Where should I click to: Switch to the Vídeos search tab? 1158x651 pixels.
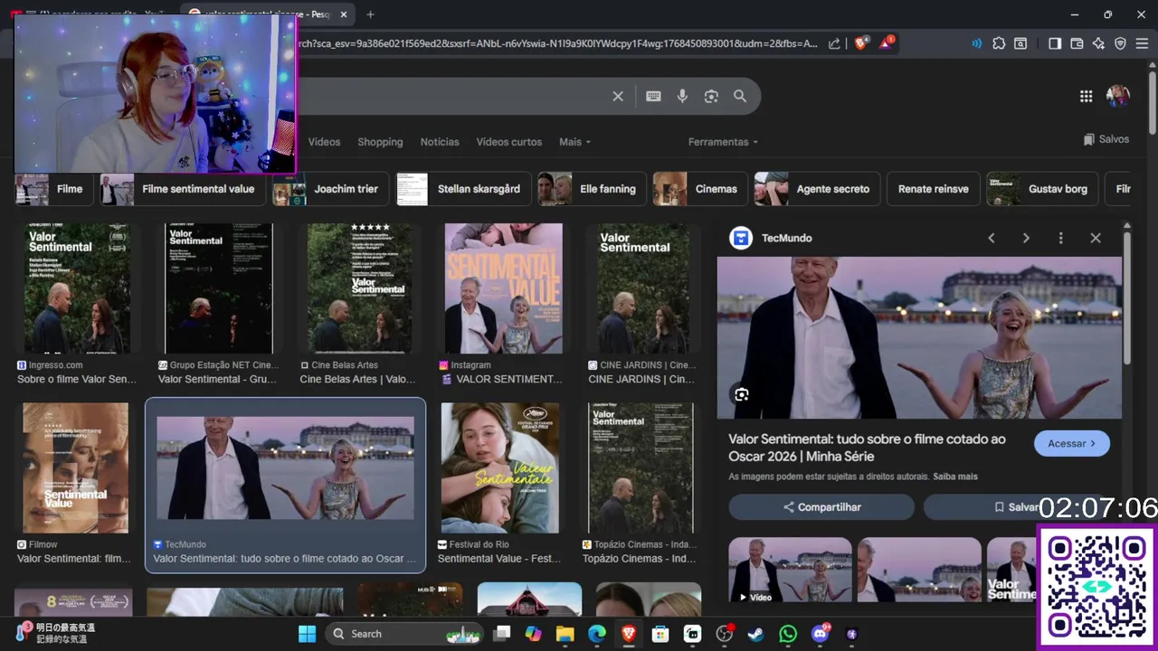[324, 142]
